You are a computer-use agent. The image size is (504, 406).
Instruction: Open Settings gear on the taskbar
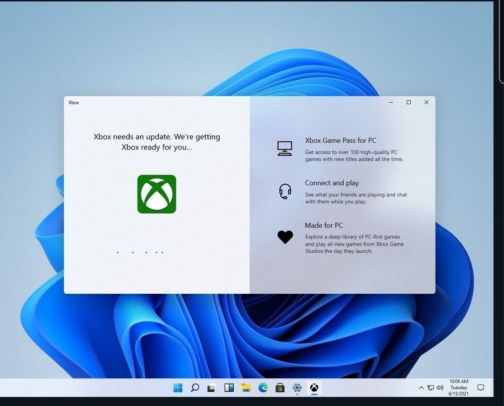297,388
